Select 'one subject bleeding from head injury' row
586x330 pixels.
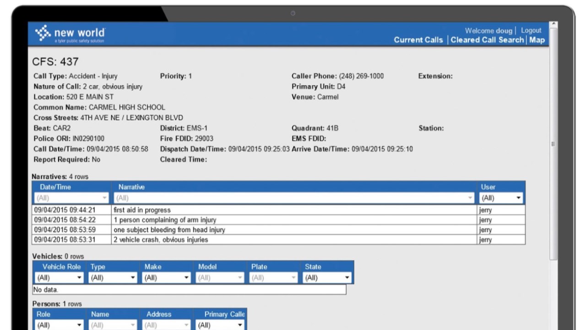[278, 230]
